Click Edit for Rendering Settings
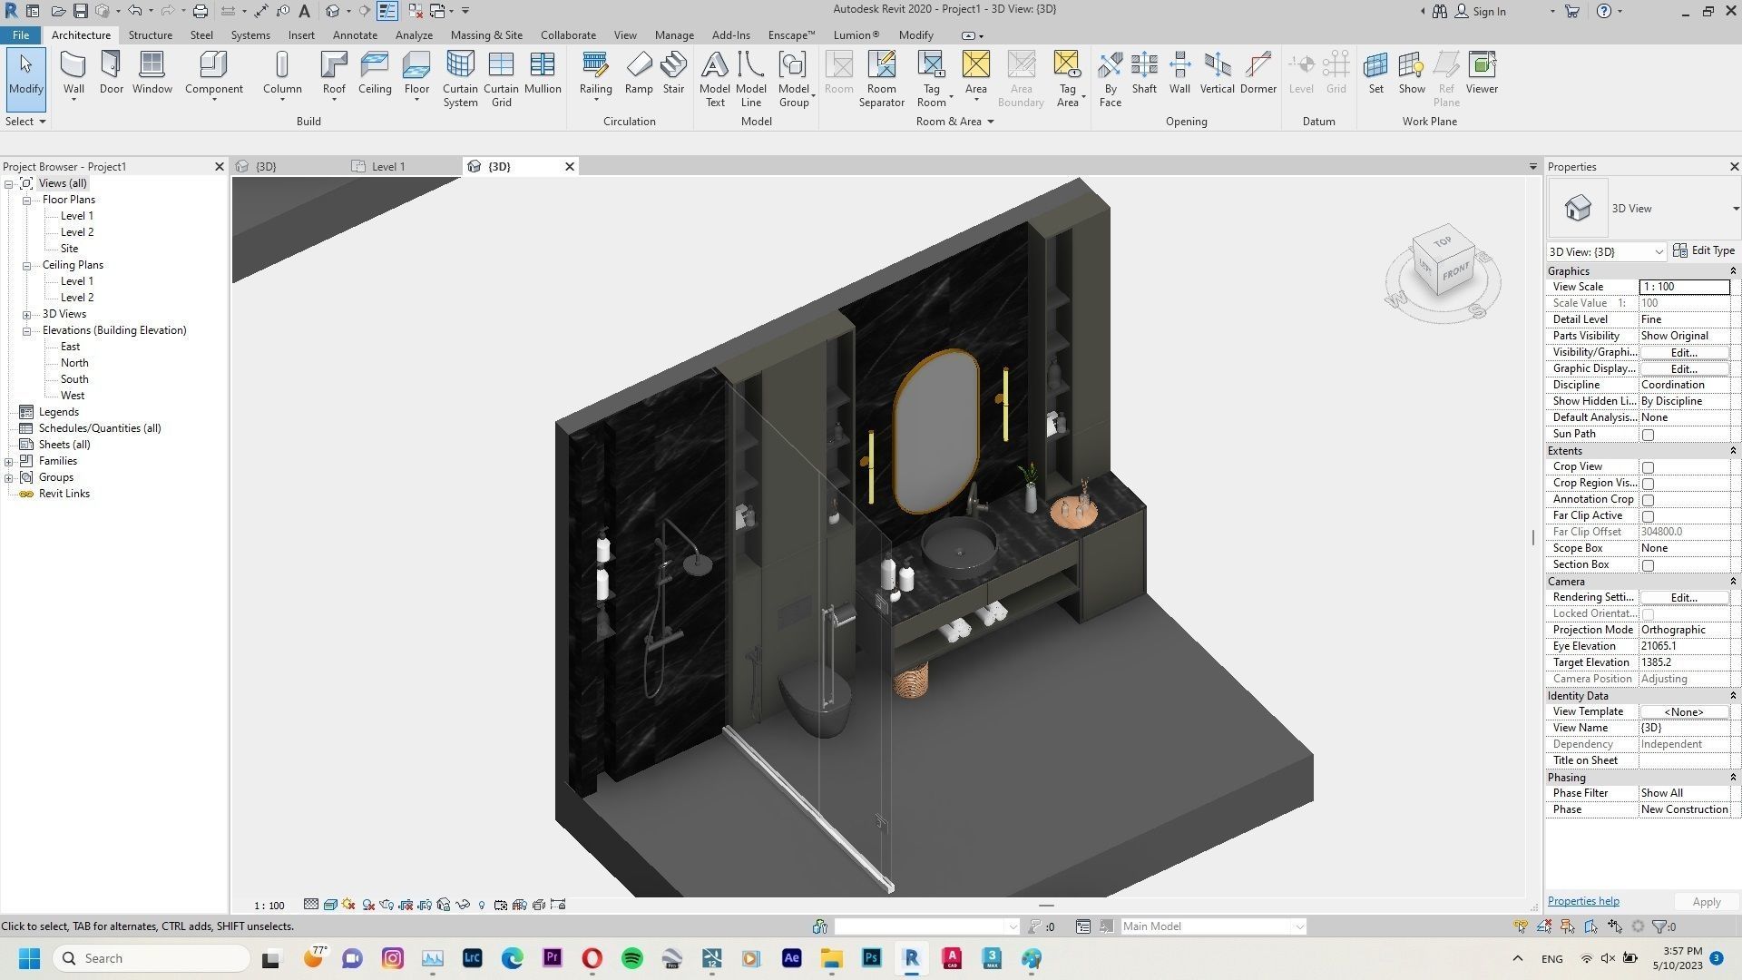 click(1684, 597)
